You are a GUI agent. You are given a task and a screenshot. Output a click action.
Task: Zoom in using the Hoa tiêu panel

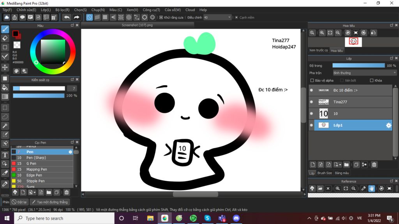[322, 33]
